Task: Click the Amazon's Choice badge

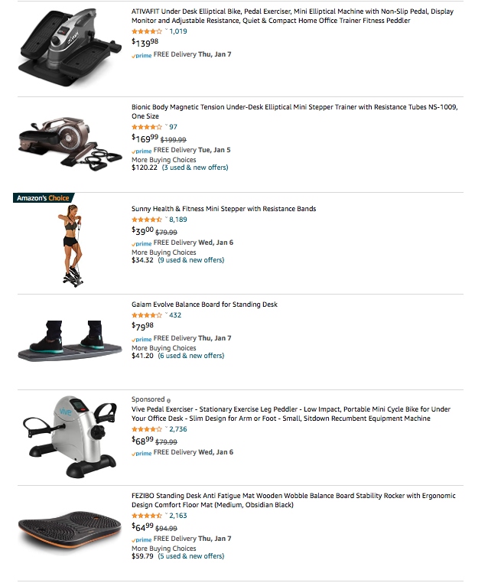Action: click(43, 198)
